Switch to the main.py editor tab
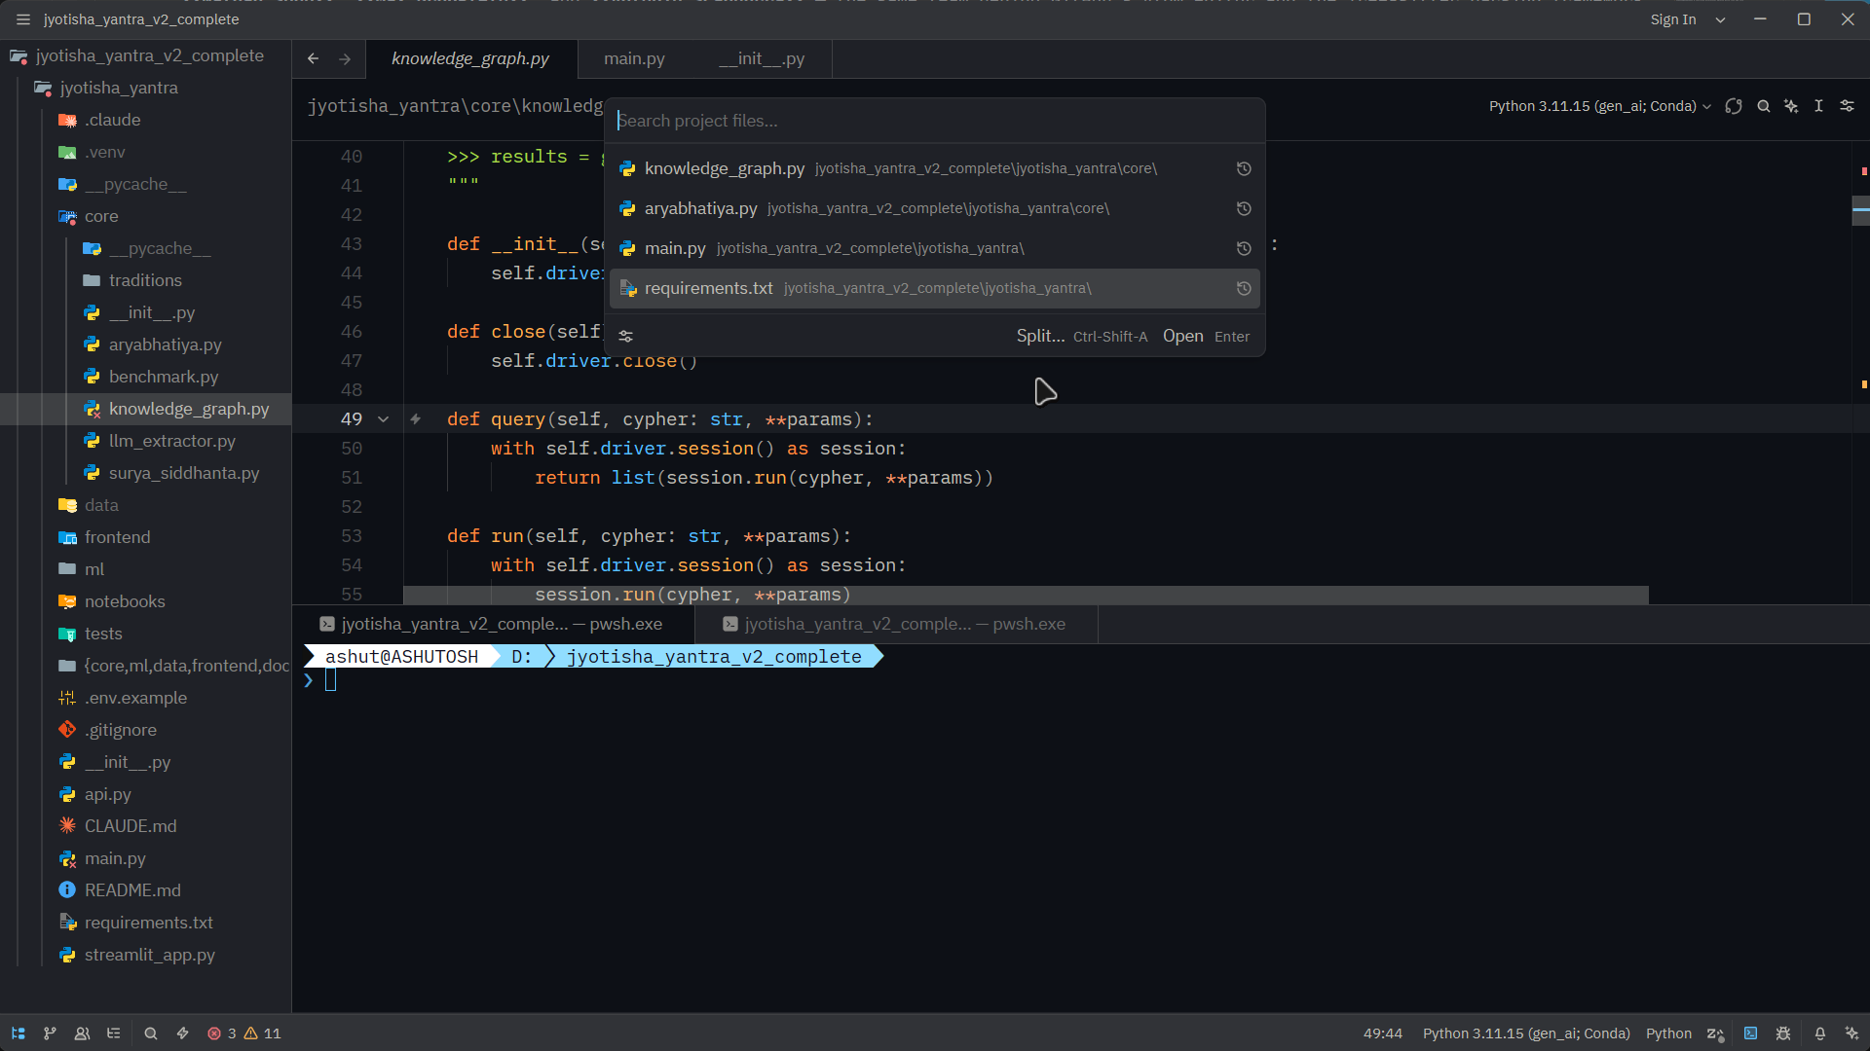 click(x=634, y=58)
